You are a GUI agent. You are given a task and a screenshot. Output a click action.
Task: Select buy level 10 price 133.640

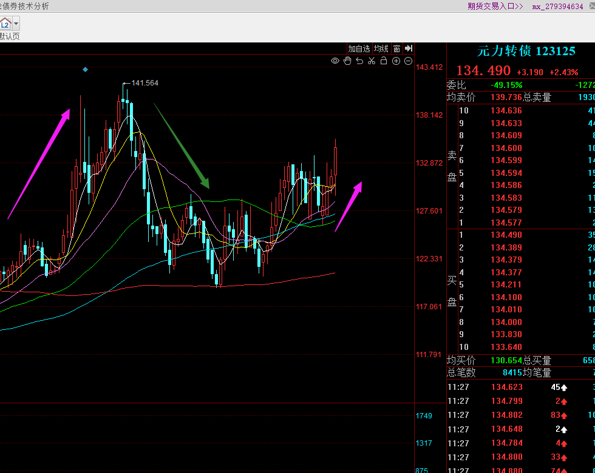(506, 347)
